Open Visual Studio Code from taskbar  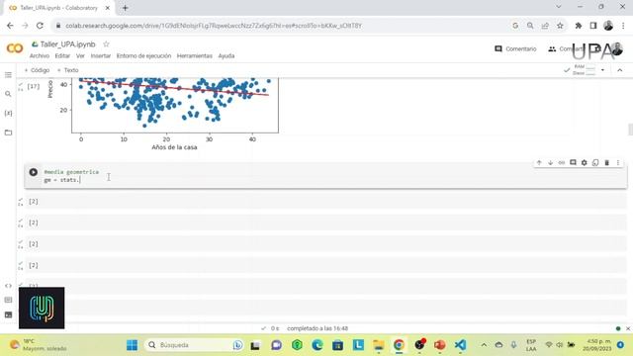[x=460, y=345]
